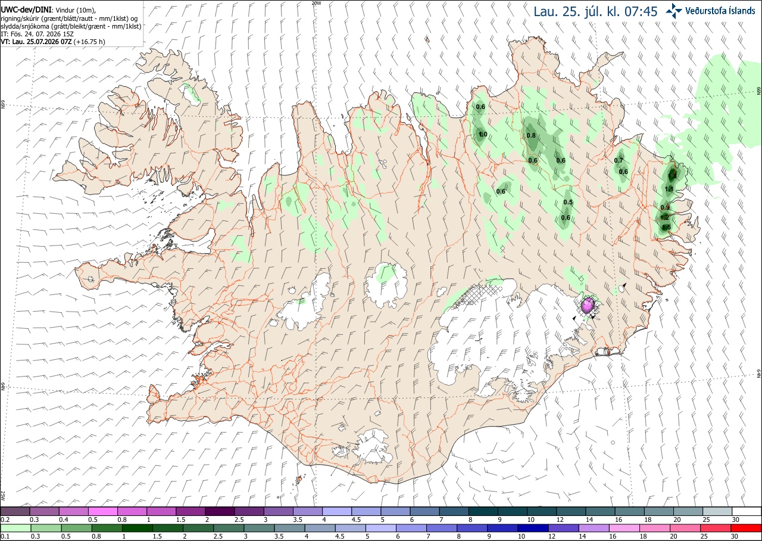Screen dimensions: 762x541
Task: Click the Veðurstofa Íslands logo emblem
Action: (x=674, y=10)
